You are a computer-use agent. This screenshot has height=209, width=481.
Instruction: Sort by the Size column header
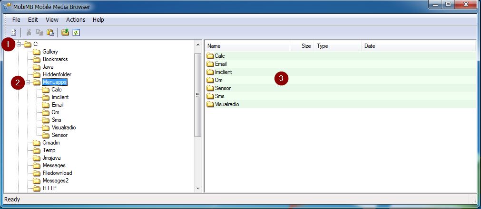[x=302, y=46]
